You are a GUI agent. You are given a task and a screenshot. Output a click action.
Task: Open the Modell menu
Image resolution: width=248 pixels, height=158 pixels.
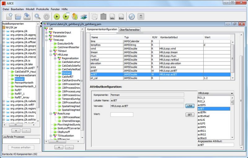tap(30, 9)
